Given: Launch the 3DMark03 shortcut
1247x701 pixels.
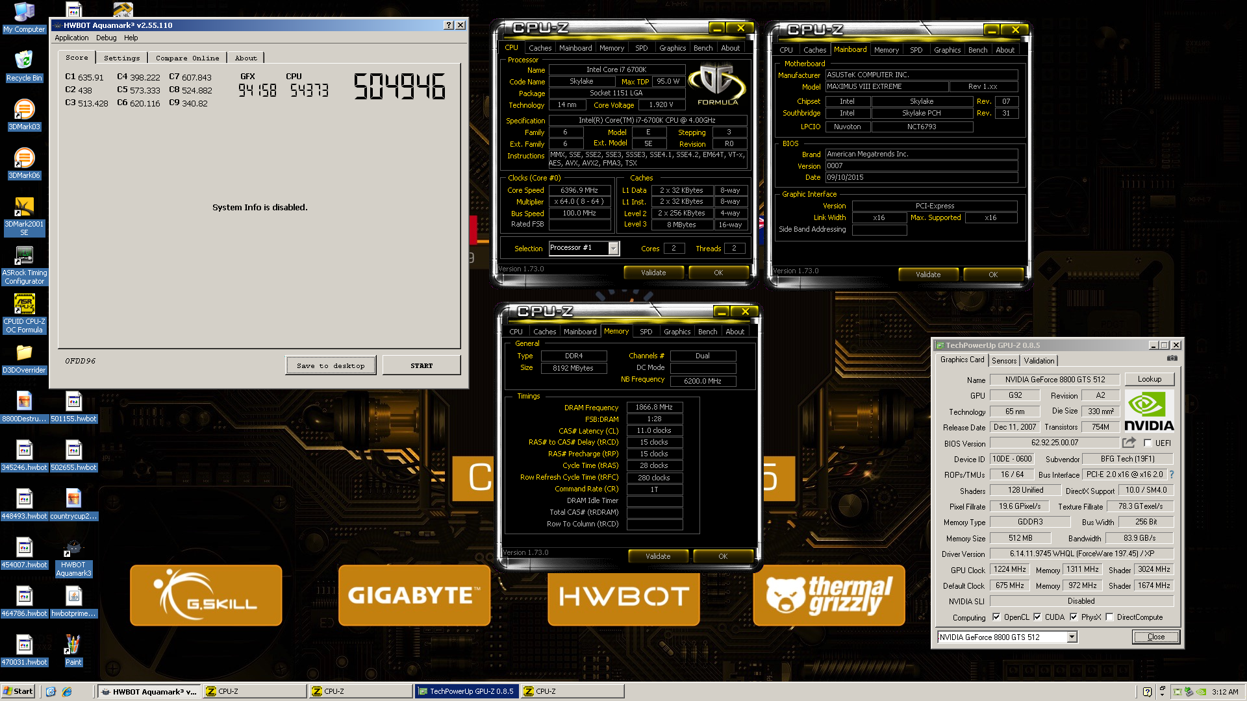Looking at the screenshot, I should tap(24, 114).
